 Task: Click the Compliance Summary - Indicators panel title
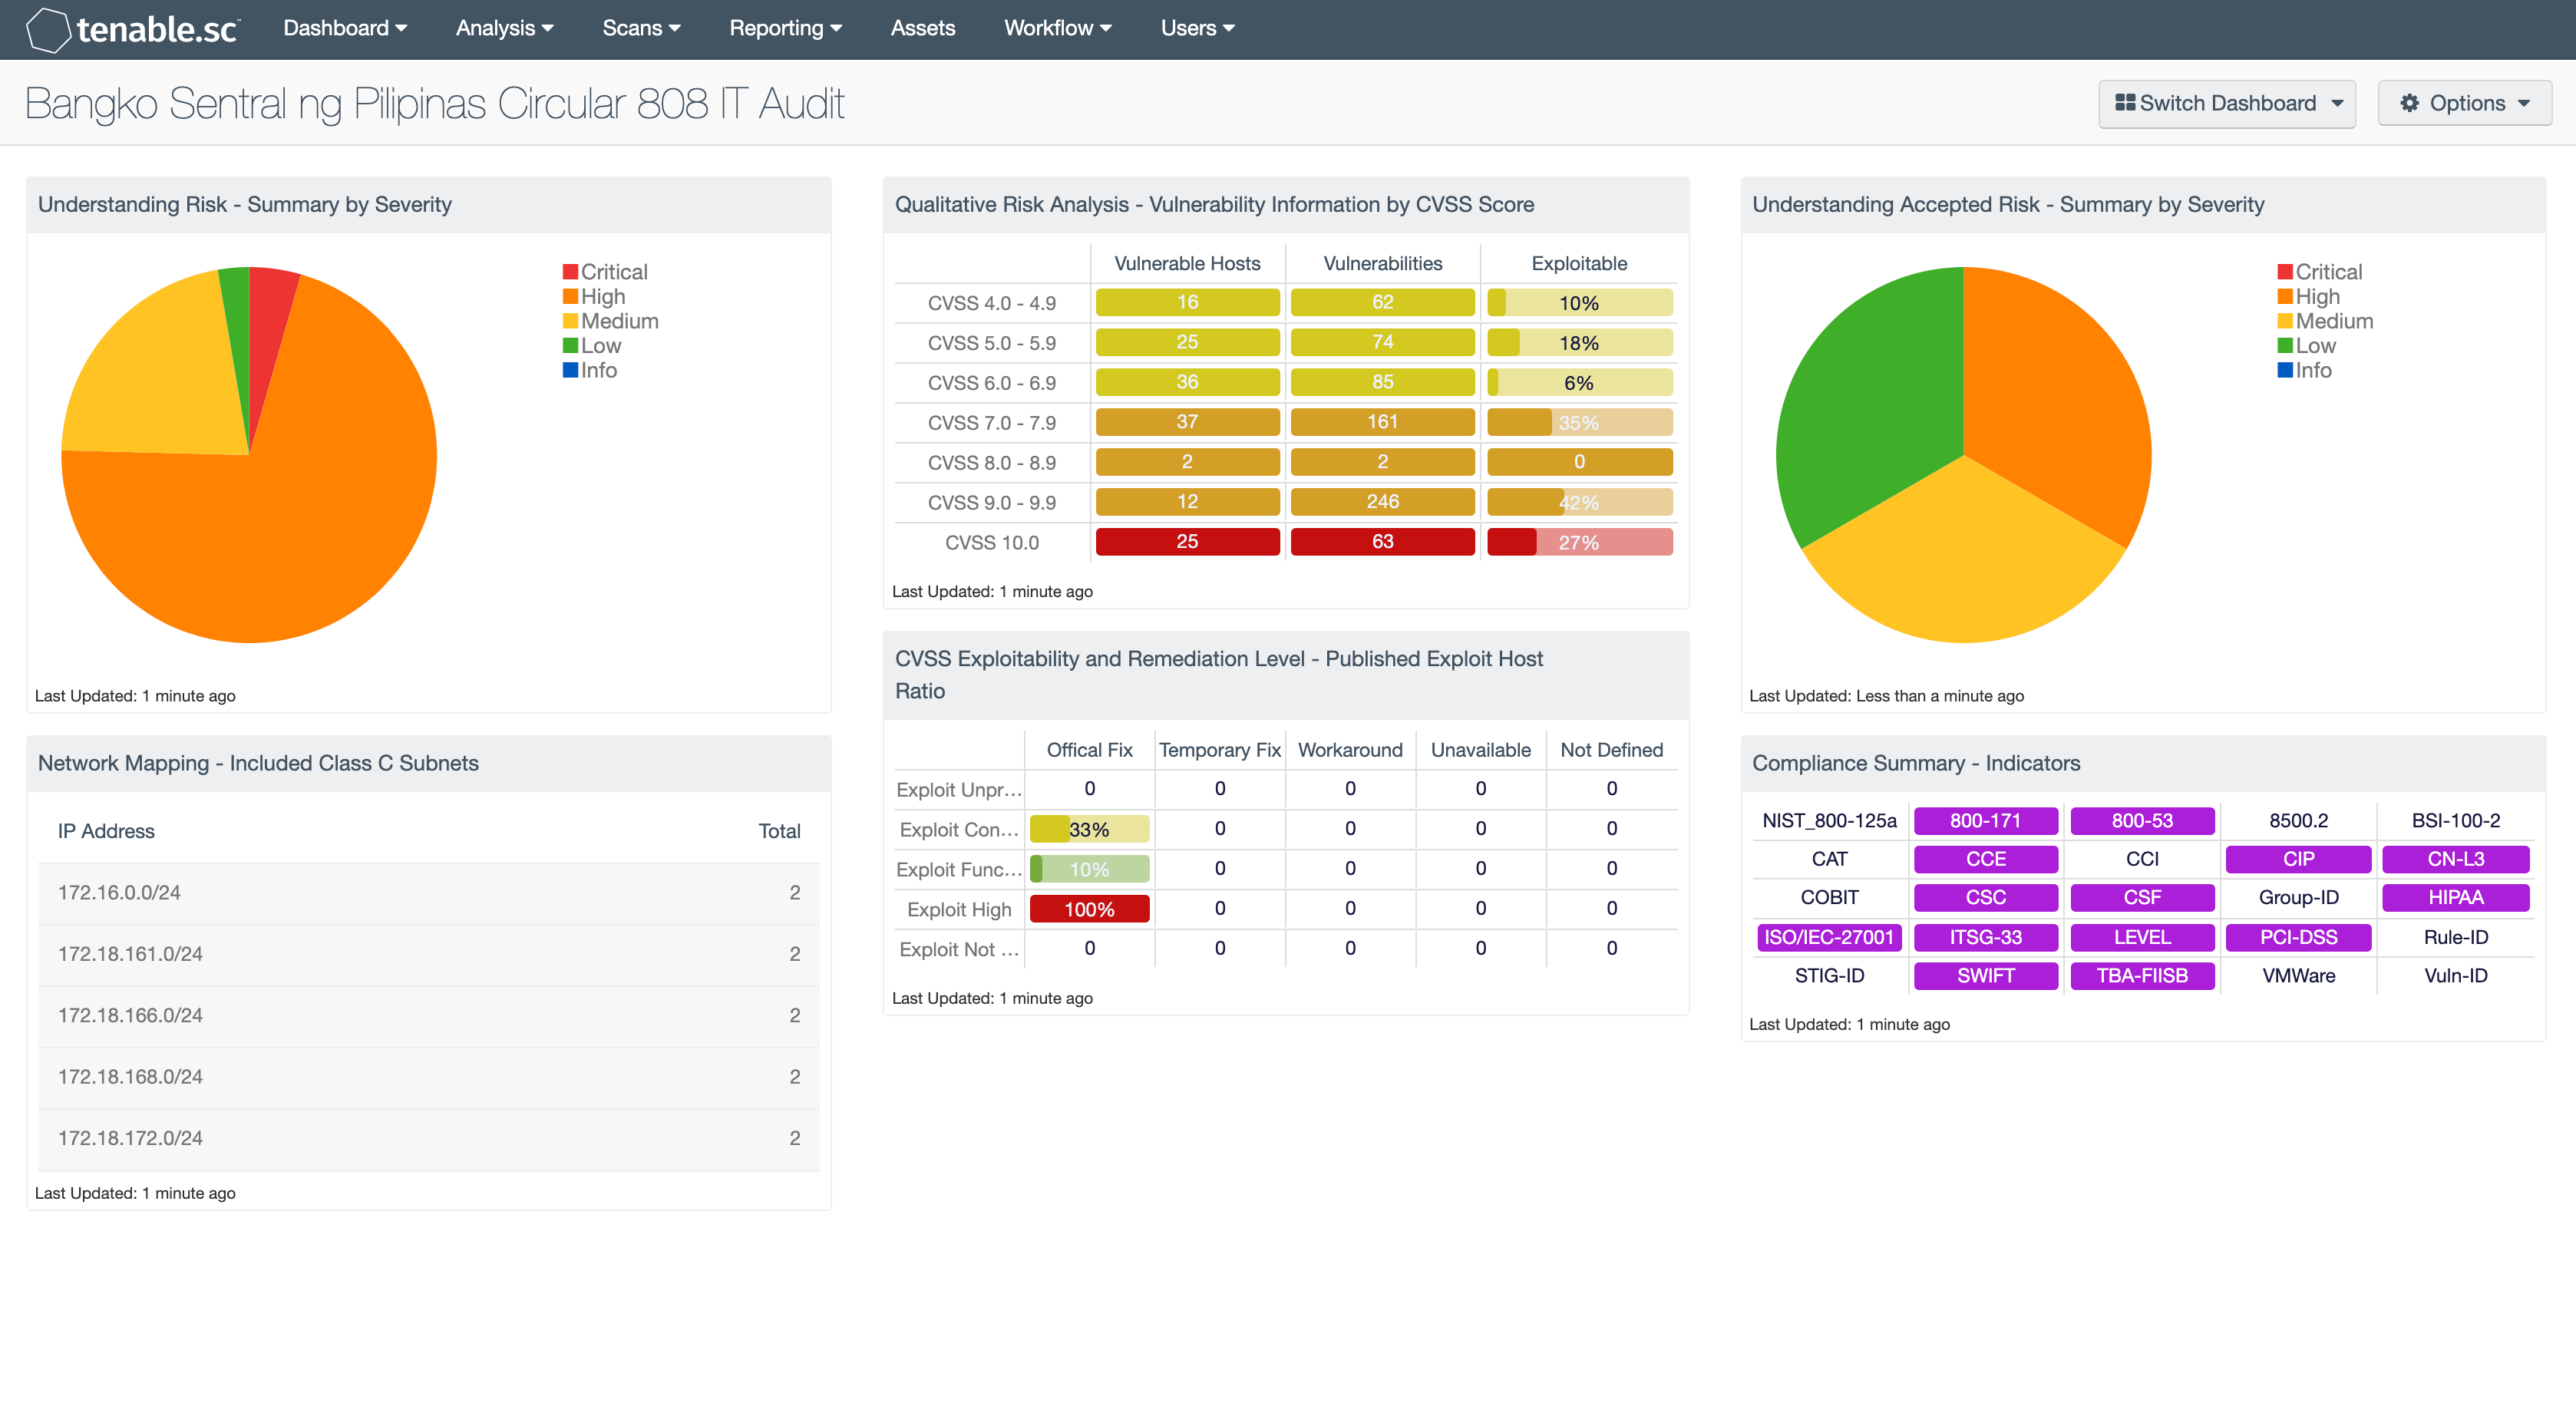tap(1915, 763)
